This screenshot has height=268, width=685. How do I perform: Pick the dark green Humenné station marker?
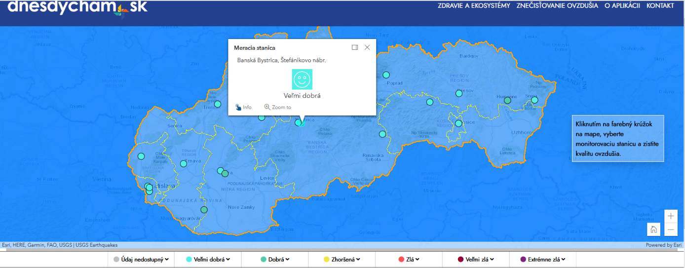click(507, 100)
